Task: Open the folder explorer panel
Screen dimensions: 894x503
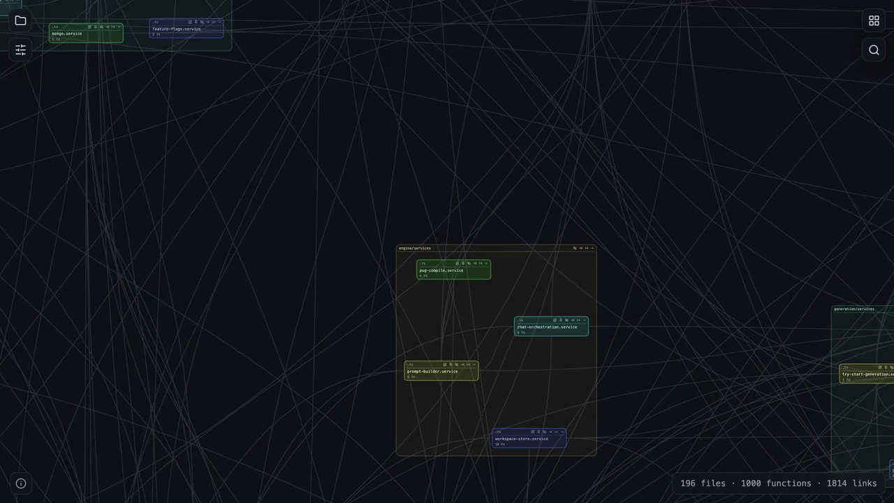Action: point(20,20)
